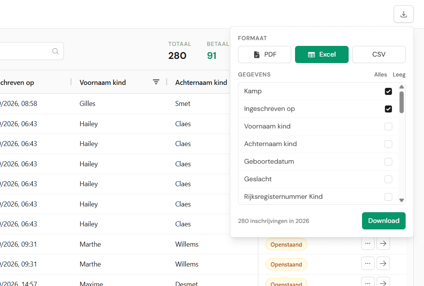Click Openstaand badge in first Marthe row
This screenshot has height=286, width=424.
286,244
